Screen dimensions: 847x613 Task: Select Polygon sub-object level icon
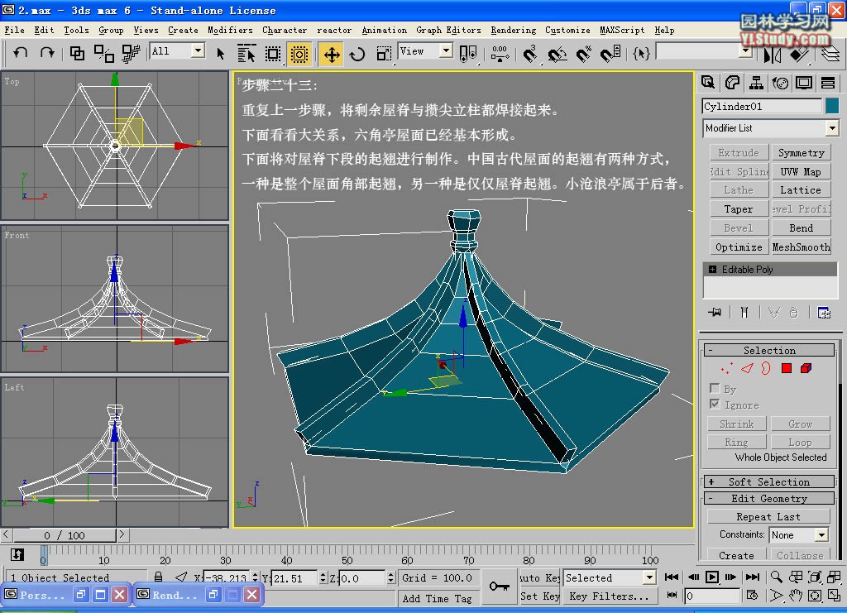point(787,368)
